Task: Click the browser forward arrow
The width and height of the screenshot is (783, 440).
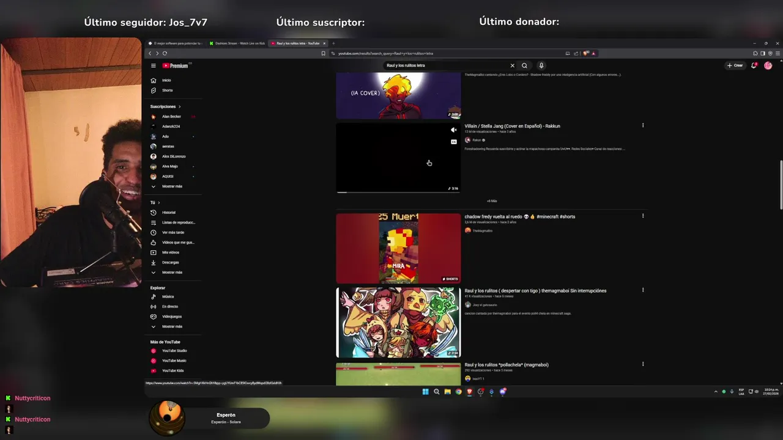Action: point(157,53)
